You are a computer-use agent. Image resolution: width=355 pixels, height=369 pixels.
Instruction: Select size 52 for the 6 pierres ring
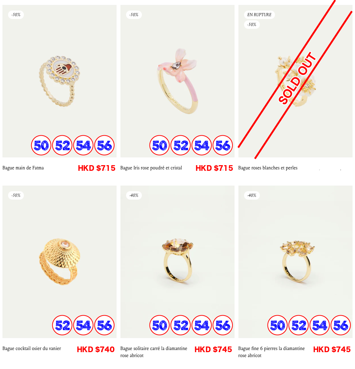298,325
